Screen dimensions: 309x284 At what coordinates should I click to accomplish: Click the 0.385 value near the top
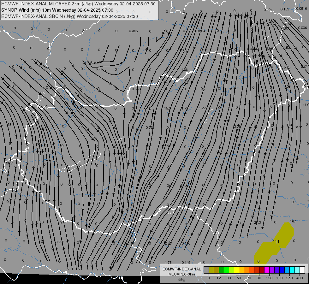pyautogui.click(x=133, y=31)
